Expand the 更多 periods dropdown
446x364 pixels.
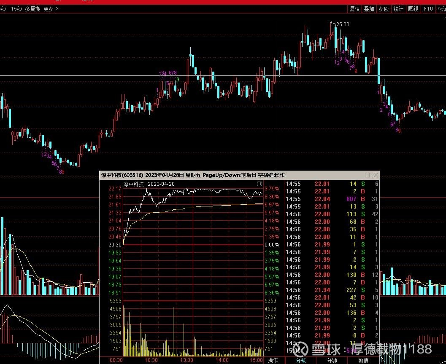point(51,9)
